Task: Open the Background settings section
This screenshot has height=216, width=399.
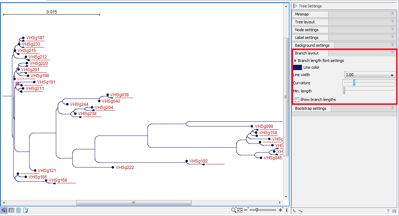Action: coord(313,45)
